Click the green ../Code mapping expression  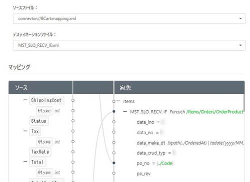(x=165, y=164)
